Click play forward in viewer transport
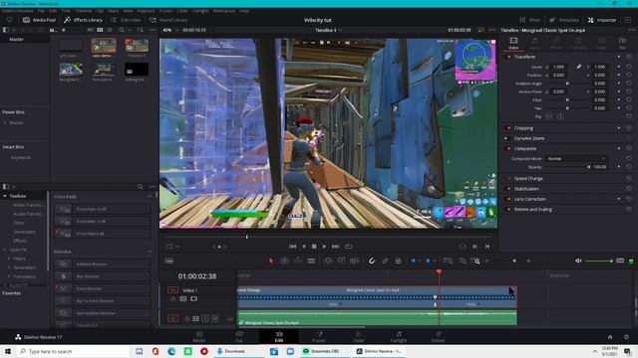 324,247
